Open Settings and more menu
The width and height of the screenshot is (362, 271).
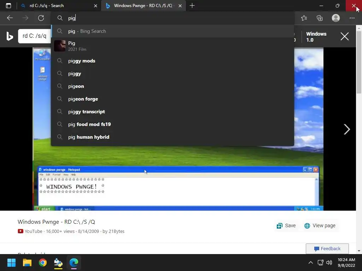(352, 18)
